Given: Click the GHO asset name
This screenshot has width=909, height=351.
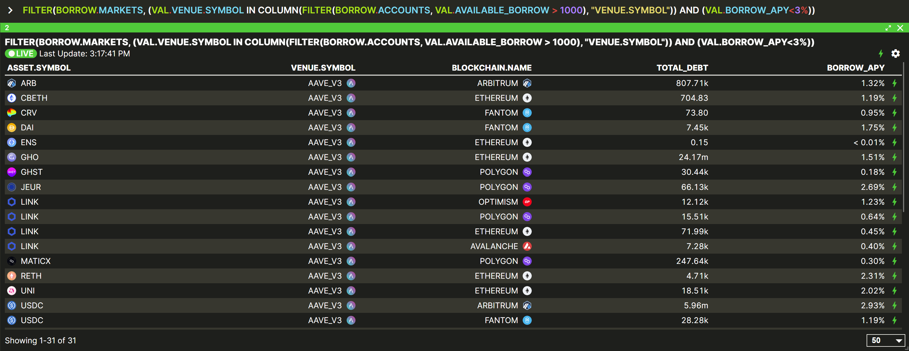Looking at the screenshot, I should (x=30, y=157).
